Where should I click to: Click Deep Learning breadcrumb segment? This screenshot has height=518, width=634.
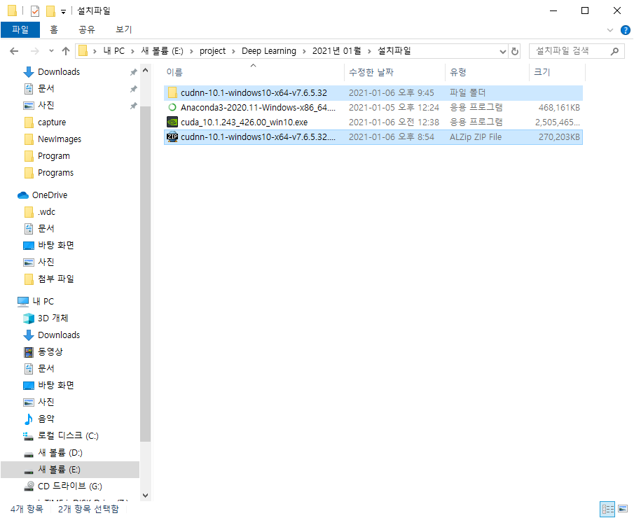coord(269,51)
